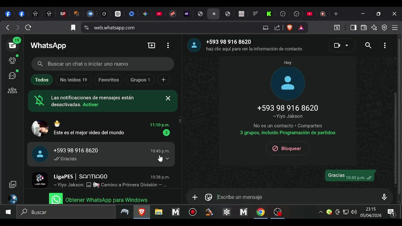The height and width of the screenshot is (226, 402).
Task: Open chat list item +593 98 916 8620
Action: point(101,154)
